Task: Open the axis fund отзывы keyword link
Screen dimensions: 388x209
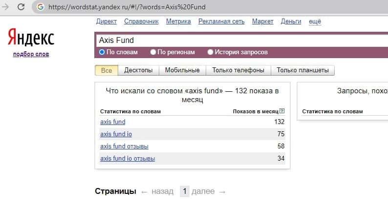Action: [x=124, y=146]
